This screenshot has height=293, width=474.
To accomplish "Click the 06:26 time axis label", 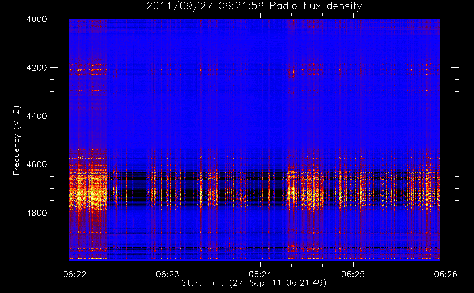I will click(446, 274).
